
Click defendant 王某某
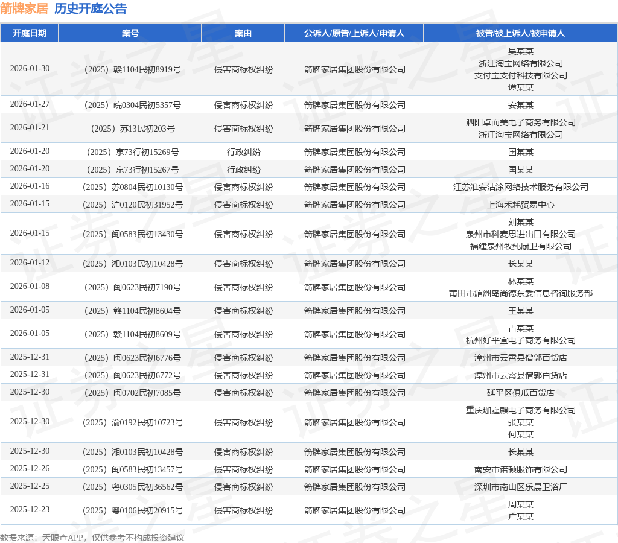click(x=521, y=311)
